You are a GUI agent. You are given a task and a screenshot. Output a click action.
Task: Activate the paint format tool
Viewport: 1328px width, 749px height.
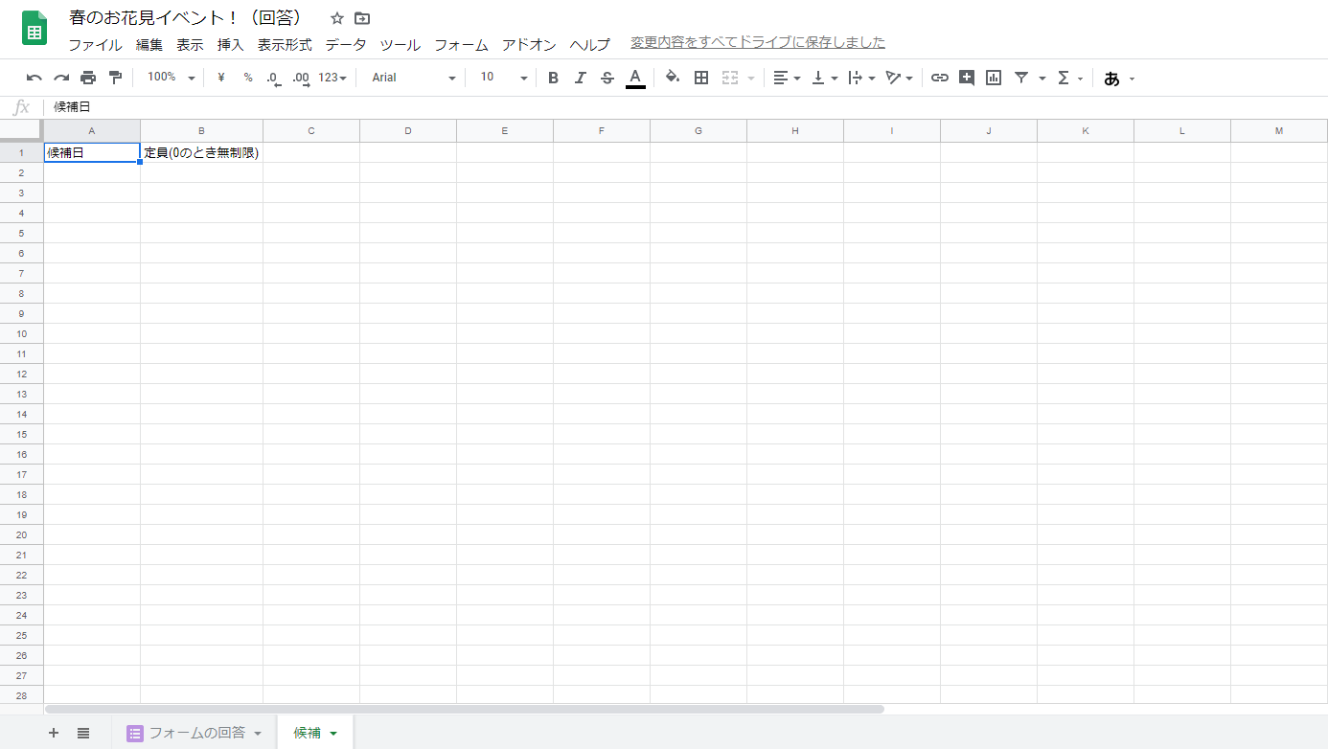click(116, 78)
